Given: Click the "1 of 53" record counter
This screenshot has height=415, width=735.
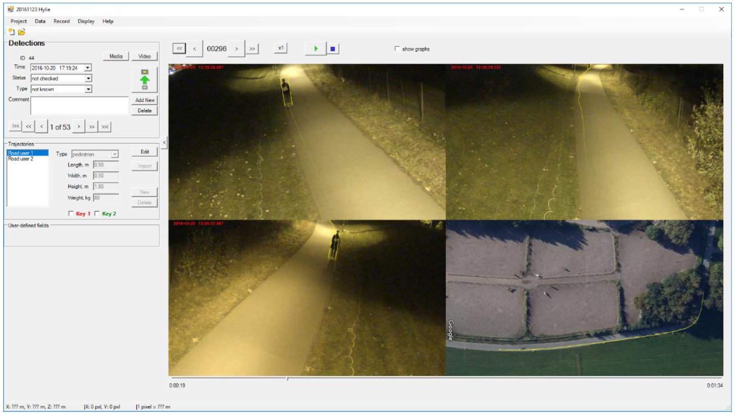Looking at the screenshot, I should (60, 127).
